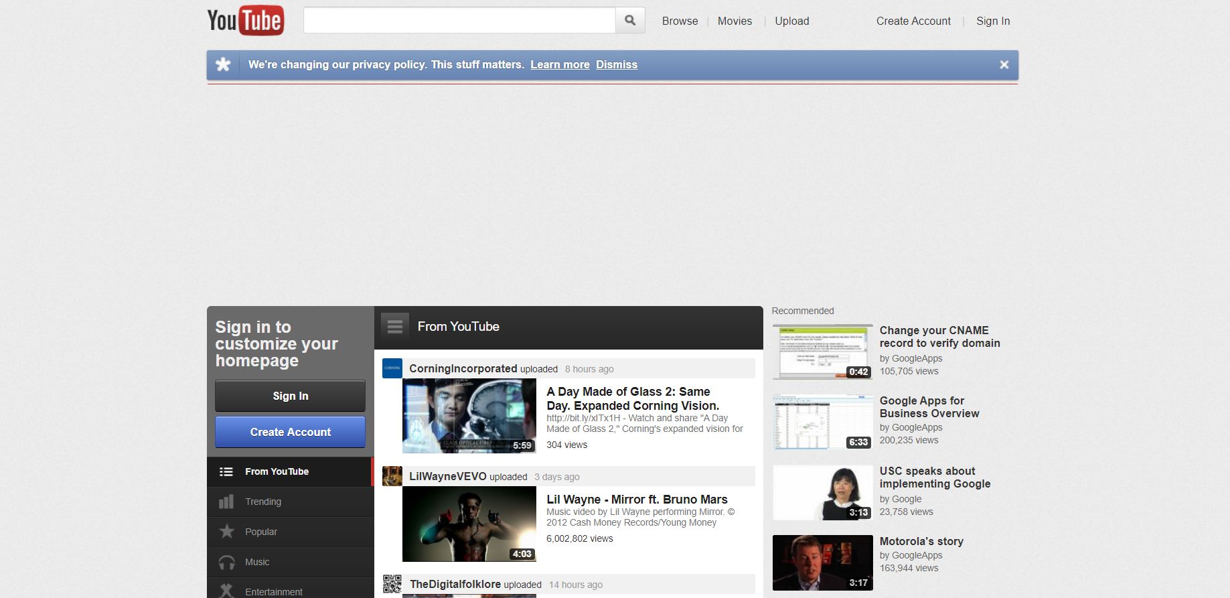Select the Entertainment sidebar category
The width and height of the screenshot is (1230, 598).
tap(290, 588)
